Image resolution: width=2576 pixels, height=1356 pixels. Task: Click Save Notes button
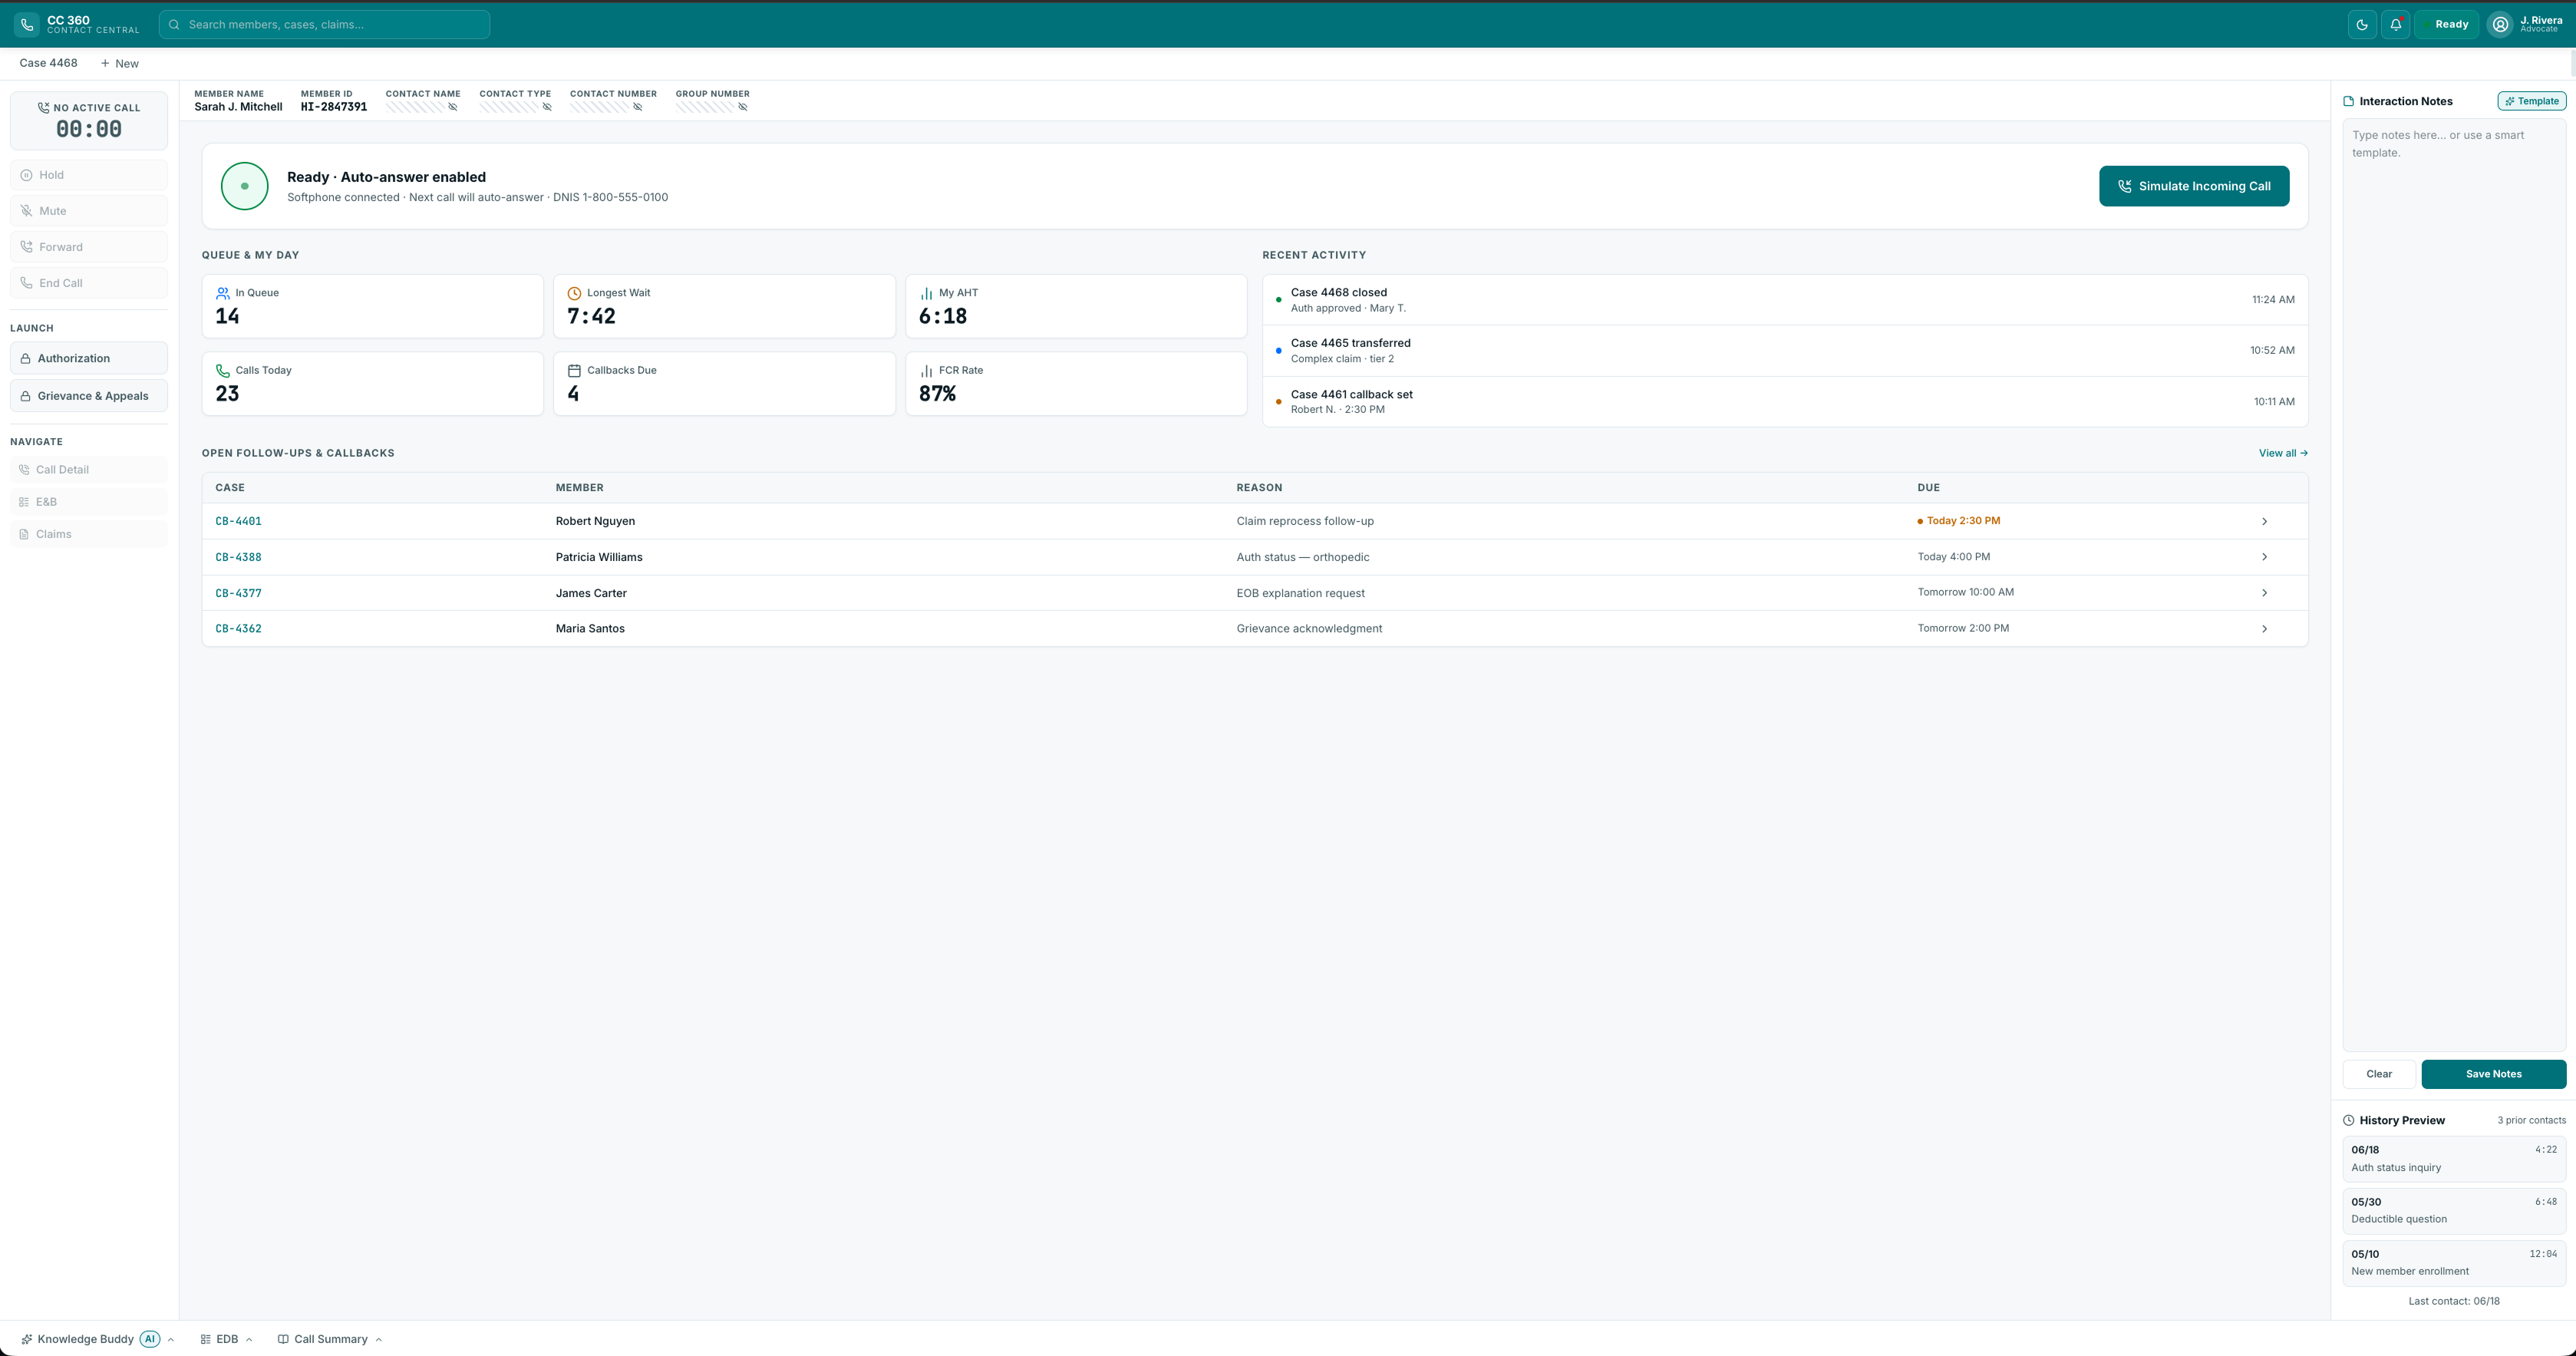coord(2493,1074)
